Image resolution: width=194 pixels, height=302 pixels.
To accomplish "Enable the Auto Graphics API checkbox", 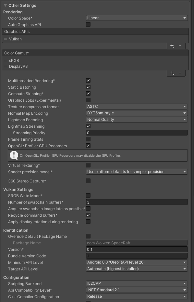I will (x=88, y=24).
